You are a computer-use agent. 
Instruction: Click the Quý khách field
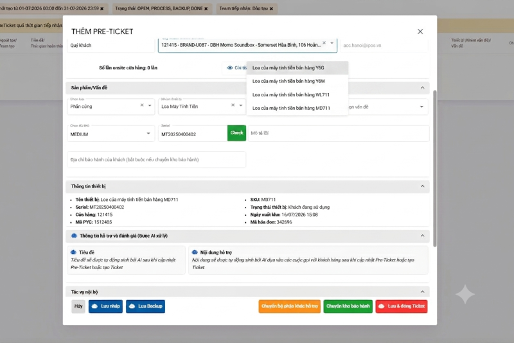[x=111, y=45]
